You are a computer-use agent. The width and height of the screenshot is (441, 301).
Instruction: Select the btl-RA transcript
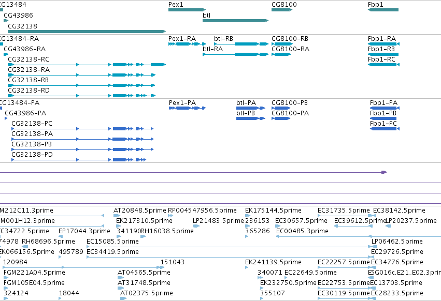coord(235,54)
